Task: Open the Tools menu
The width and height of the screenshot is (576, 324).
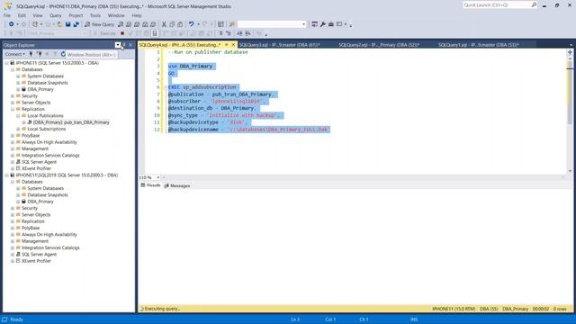Action: 95,15
